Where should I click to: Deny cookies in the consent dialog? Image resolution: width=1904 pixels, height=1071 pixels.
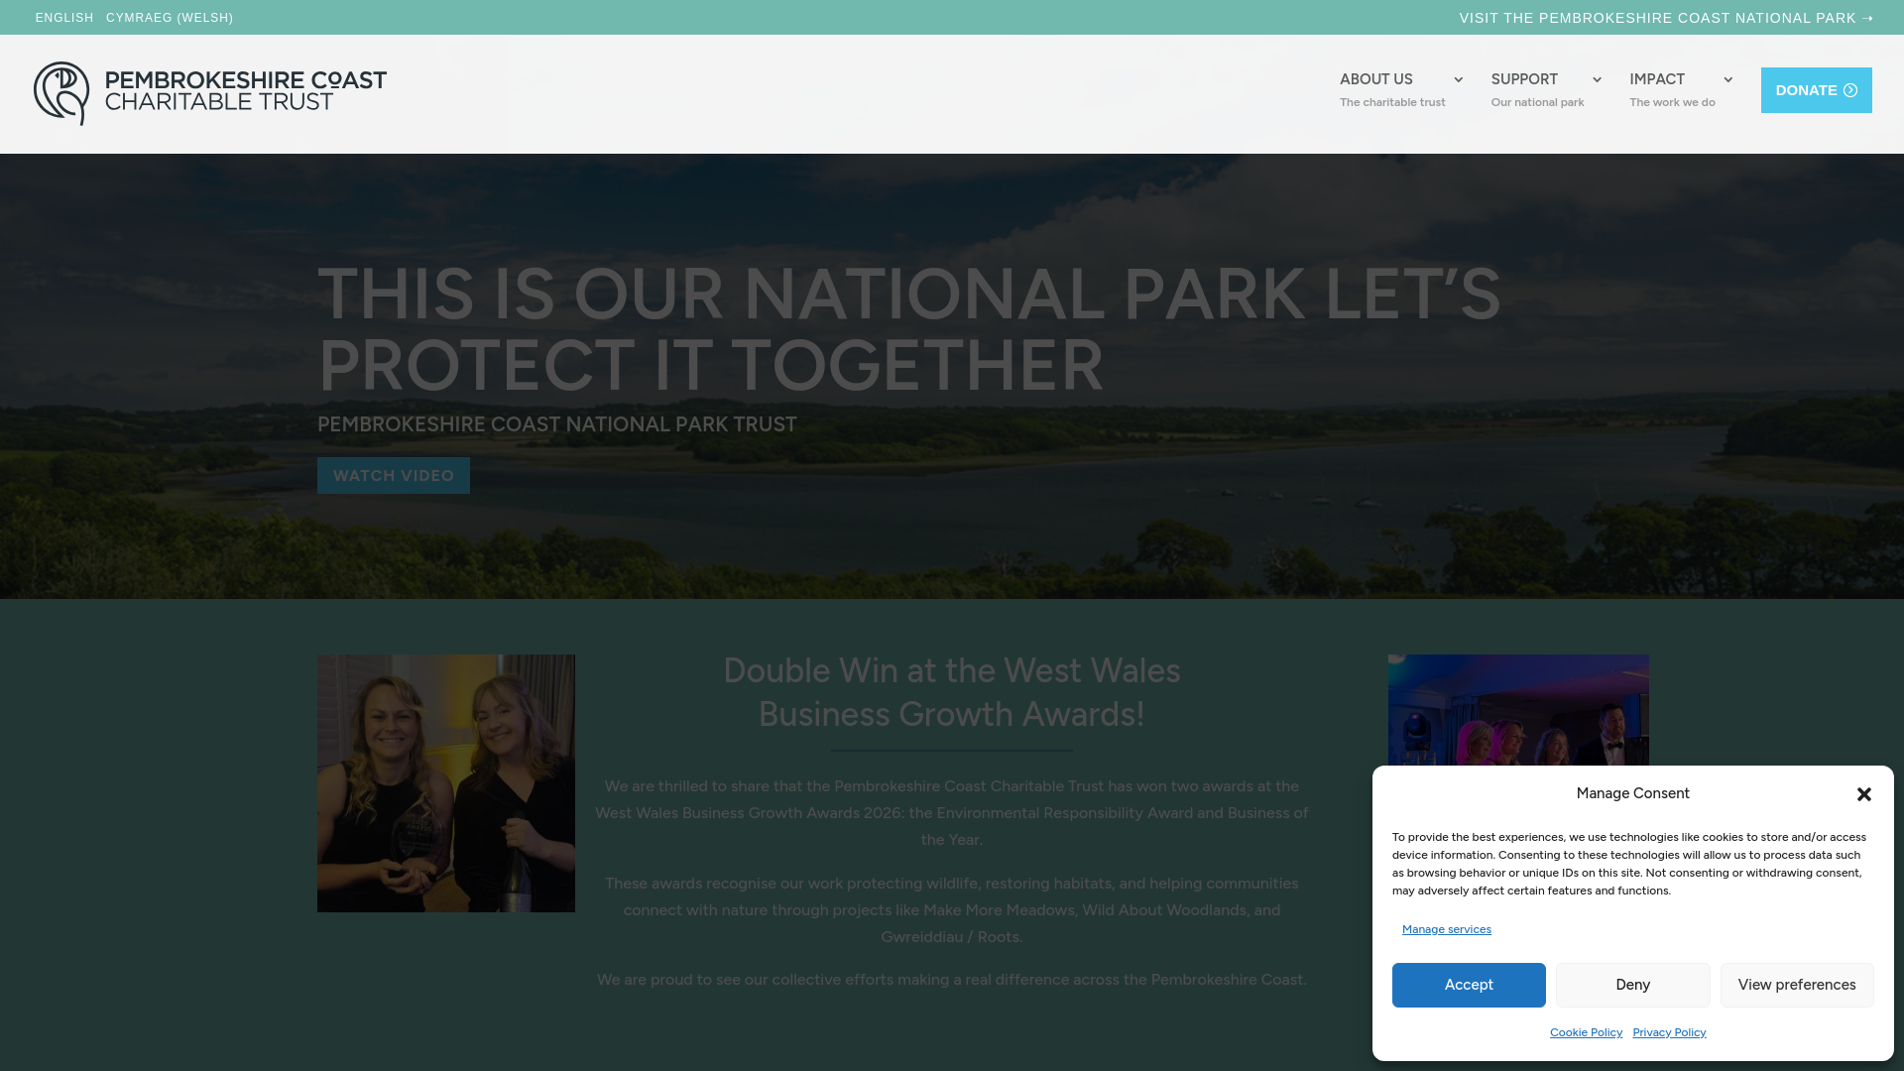[1632, 985]
